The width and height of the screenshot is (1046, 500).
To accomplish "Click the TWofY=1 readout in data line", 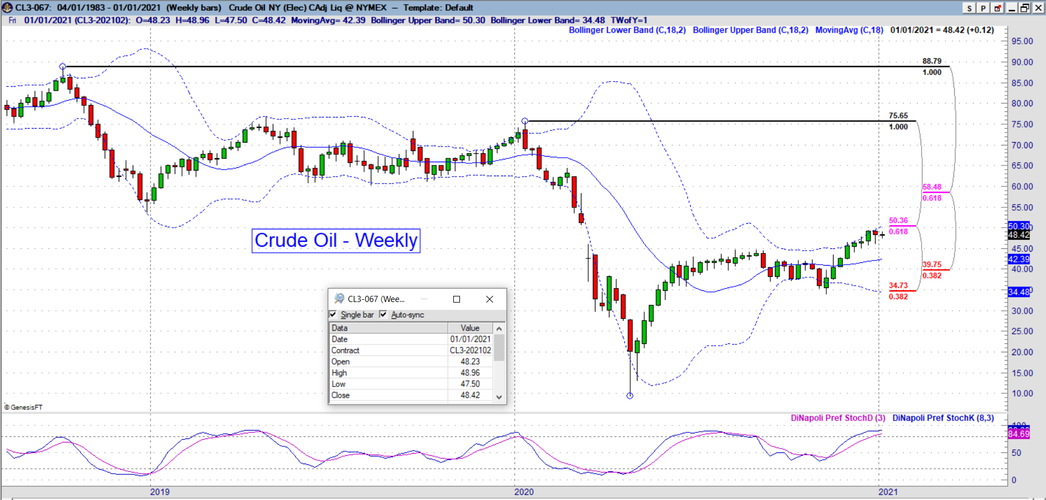I will (x=629, y=20).
